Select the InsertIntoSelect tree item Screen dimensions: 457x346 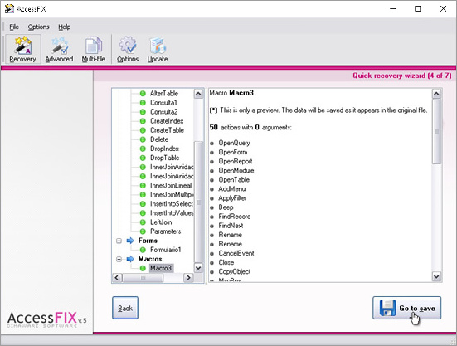[172, 204]
